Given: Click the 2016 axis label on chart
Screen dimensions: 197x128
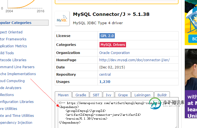Looking at the screenshot, I should point(41,11).
